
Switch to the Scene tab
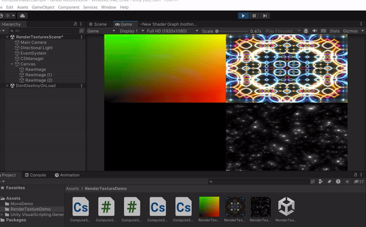click(x=98, y=24)
